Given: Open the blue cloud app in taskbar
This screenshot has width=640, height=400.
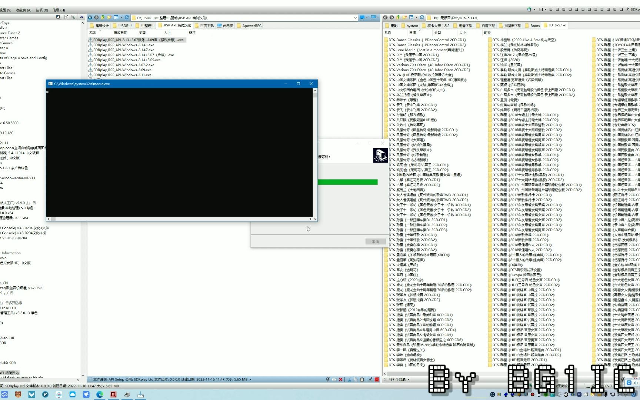Looking at the screenshot, I should click(x=72, y=394).
